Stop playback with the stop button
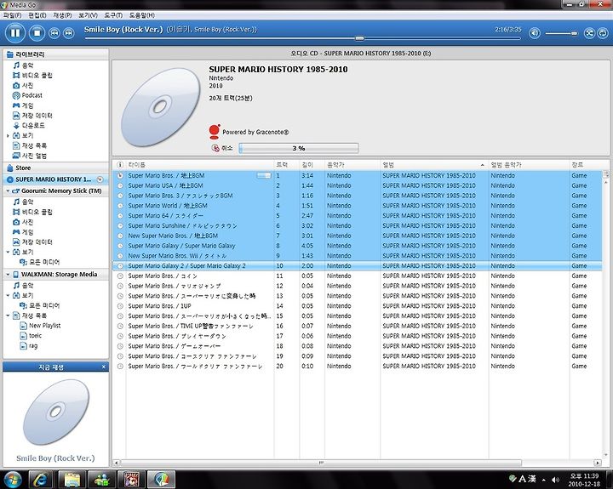613x489 pixels. tap(37, 33)
